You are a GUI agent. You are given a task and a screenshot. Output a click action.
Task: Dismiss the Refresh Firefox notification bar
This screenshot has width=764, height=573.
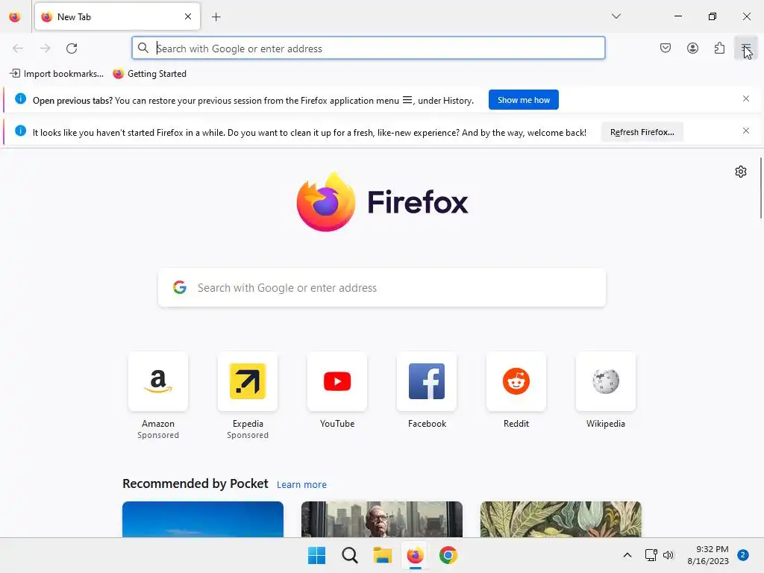coord(746,131)
